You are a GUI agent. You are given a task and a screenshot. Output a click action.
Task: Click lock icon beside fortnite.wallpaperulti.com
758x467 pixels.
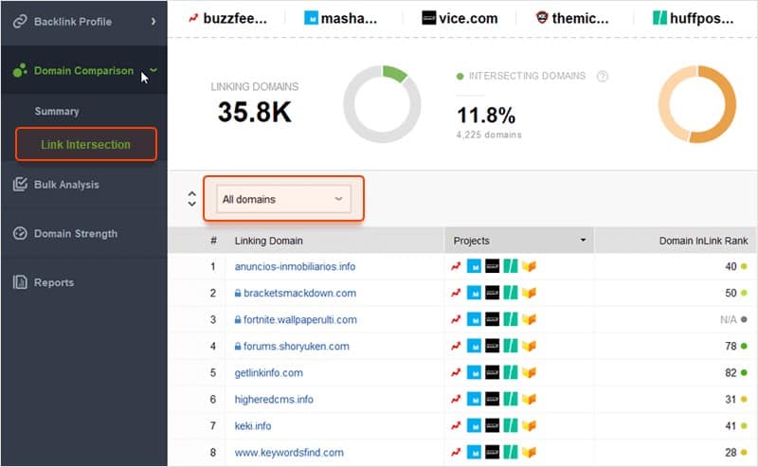[238, 319]
